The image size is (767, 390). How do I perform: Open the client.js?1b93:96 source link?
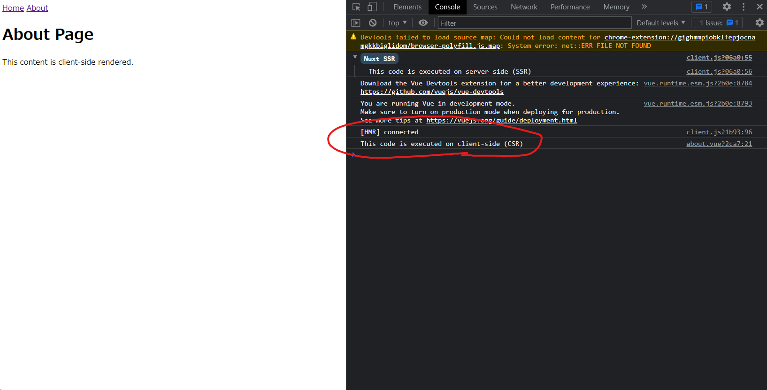719,132
